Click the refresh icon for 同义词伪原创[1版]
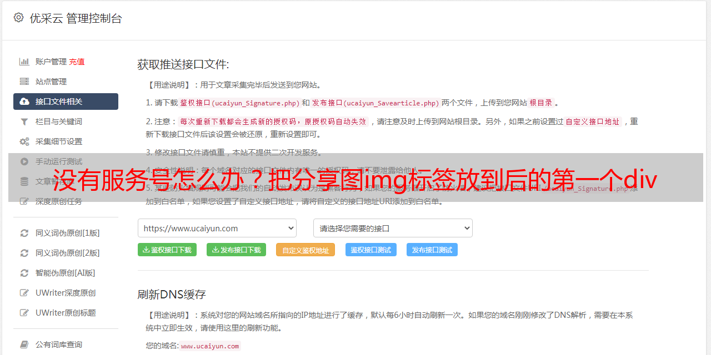This screenshot has width=711, height=355. pos(24,233)
